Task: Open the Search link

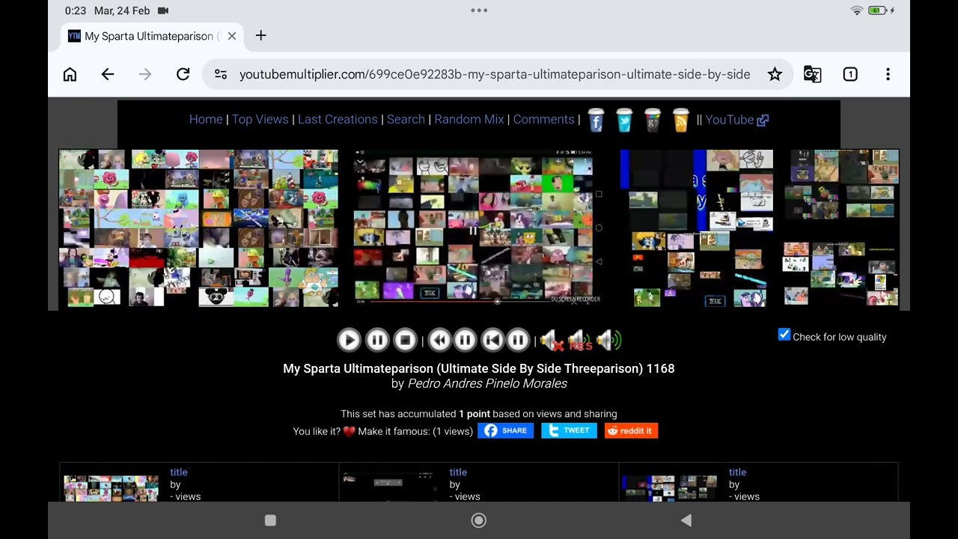Action: click(x=406, y=120)
